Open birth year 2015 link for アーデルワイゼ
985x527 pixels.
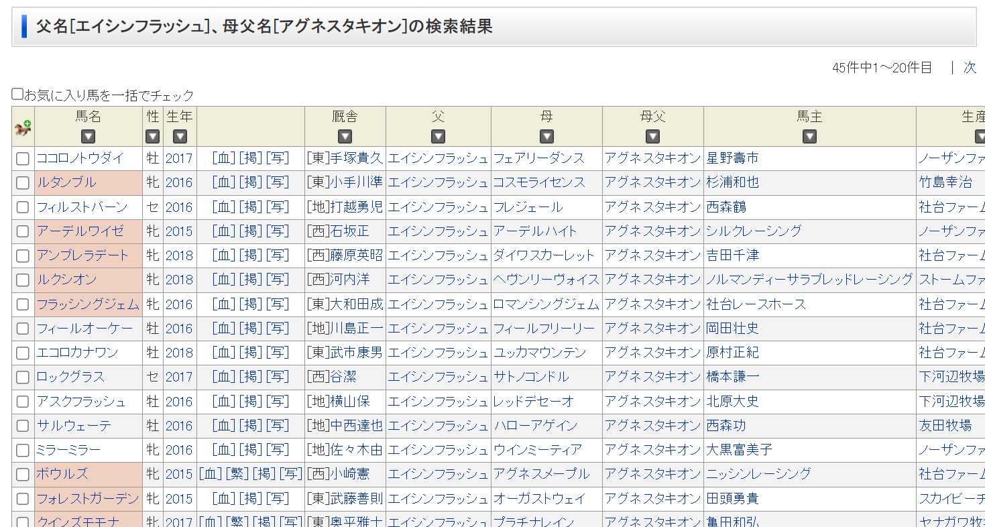[x=179, y=231]
